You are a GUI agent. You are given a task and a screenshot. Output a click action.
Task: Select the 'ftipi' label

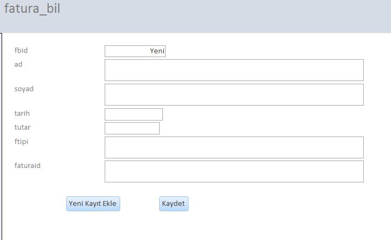[21, 141]
